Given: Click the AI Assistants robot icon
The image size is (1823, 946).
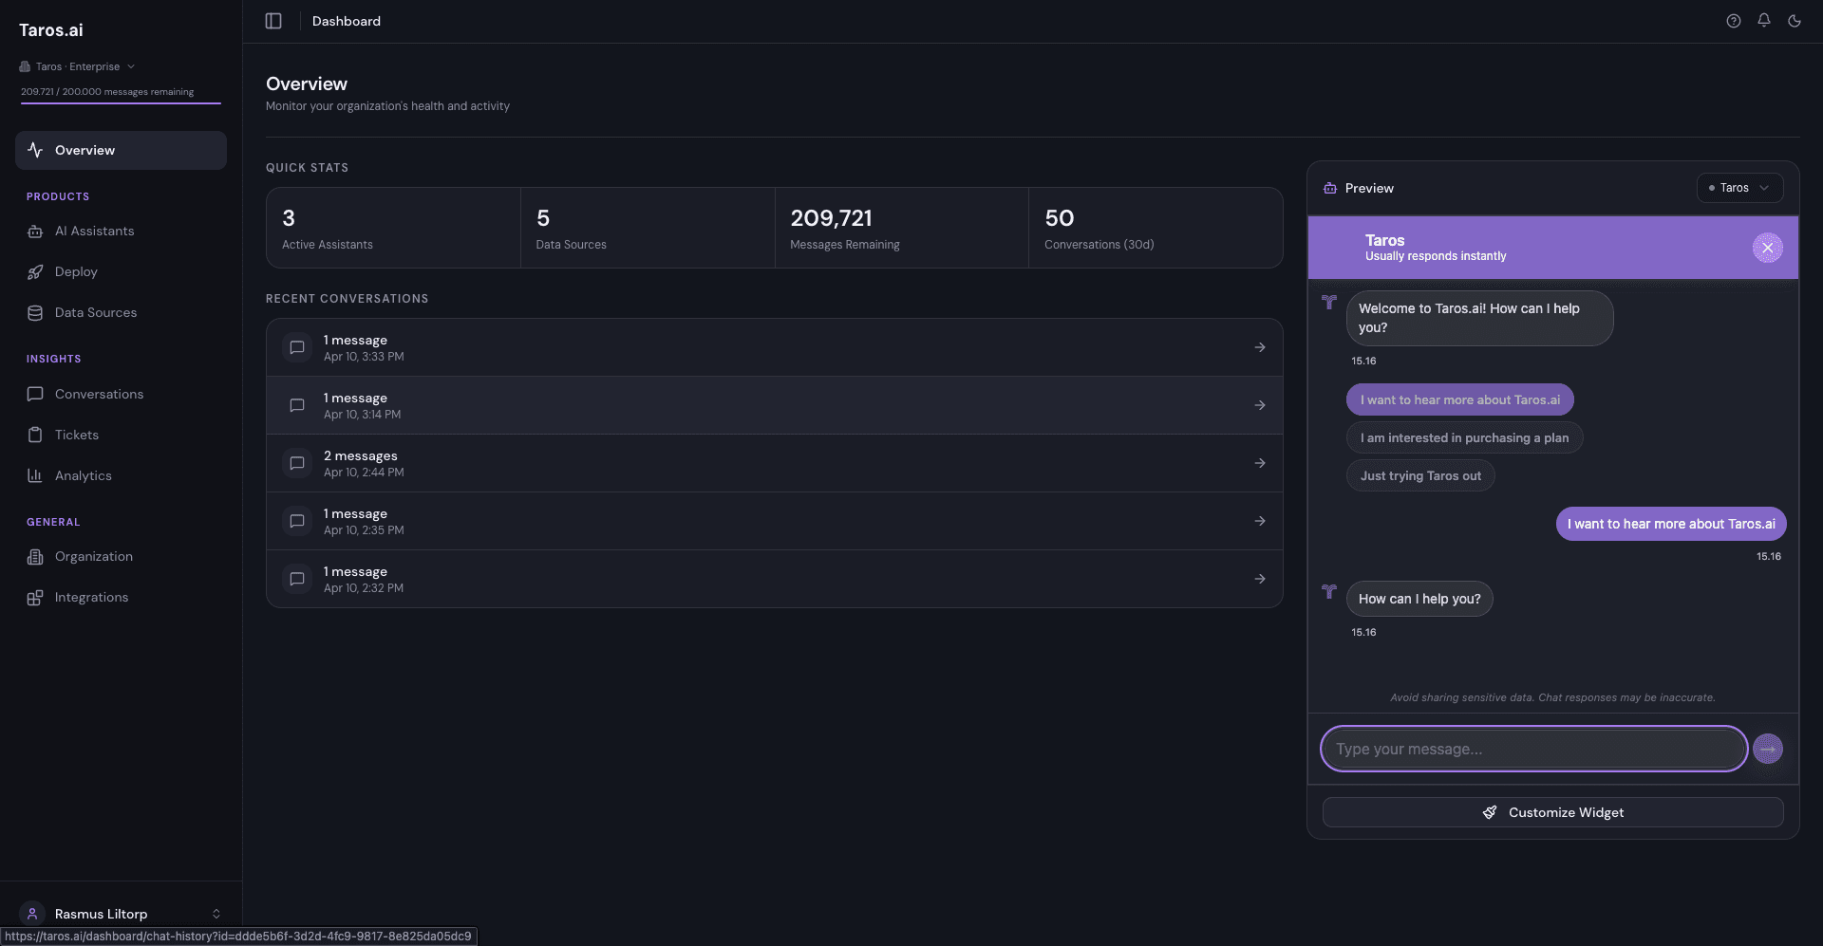Looking at the screenshot, I should 35,232.
